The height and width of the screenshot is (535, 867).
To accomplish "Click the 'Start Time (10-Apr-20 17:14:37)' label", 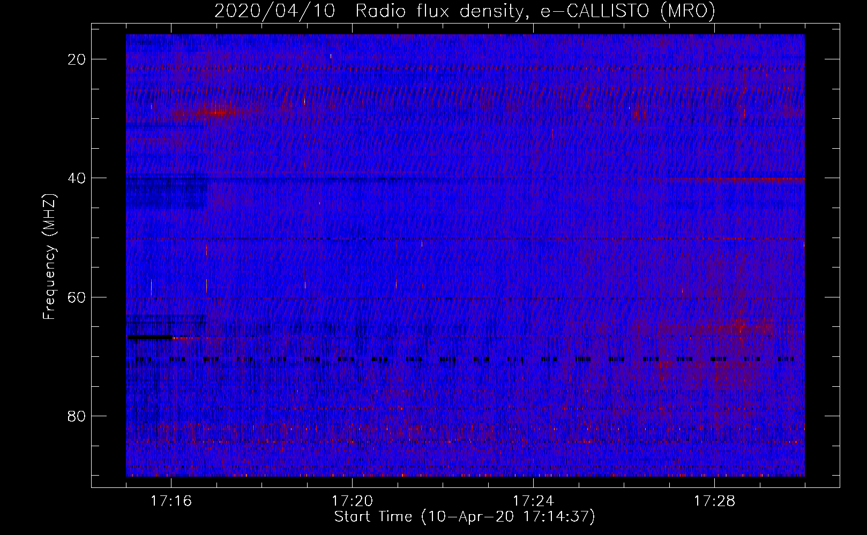I will [x=465, y=517].
